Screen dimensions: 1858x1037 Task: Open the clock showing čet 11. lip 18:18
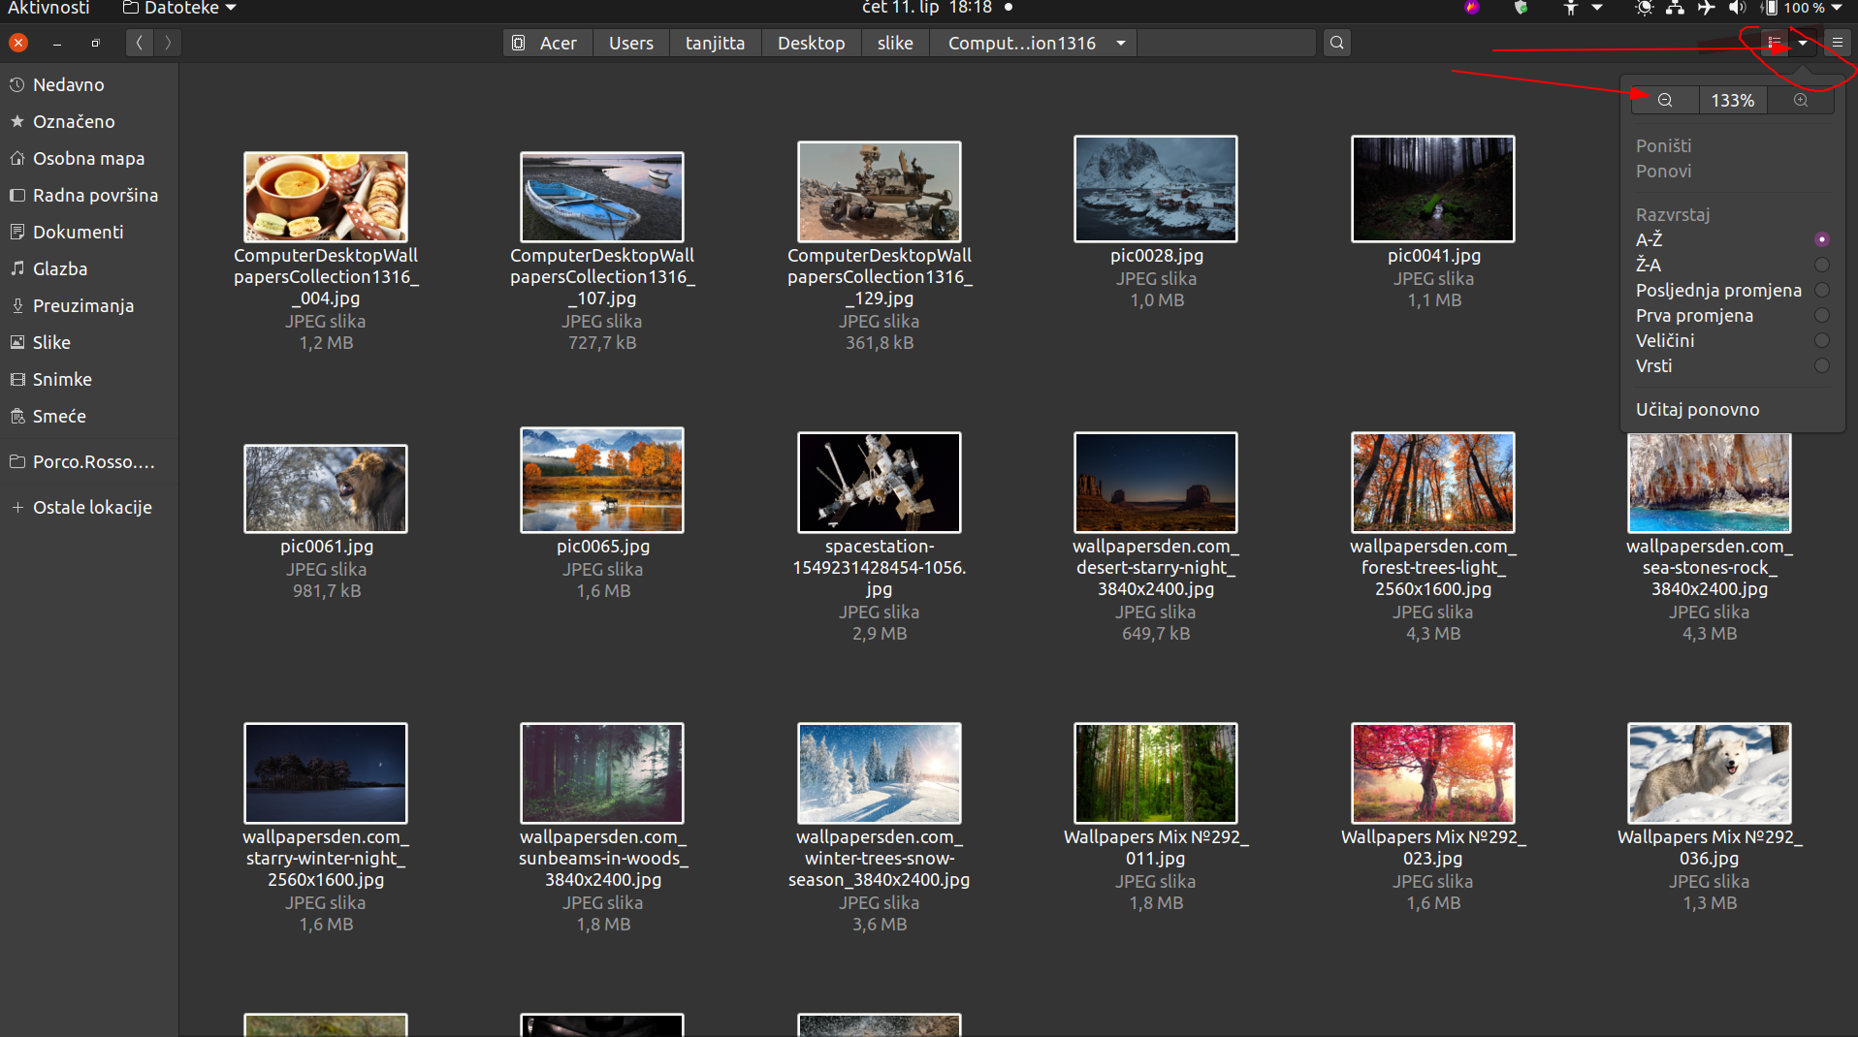click(928, 8)
